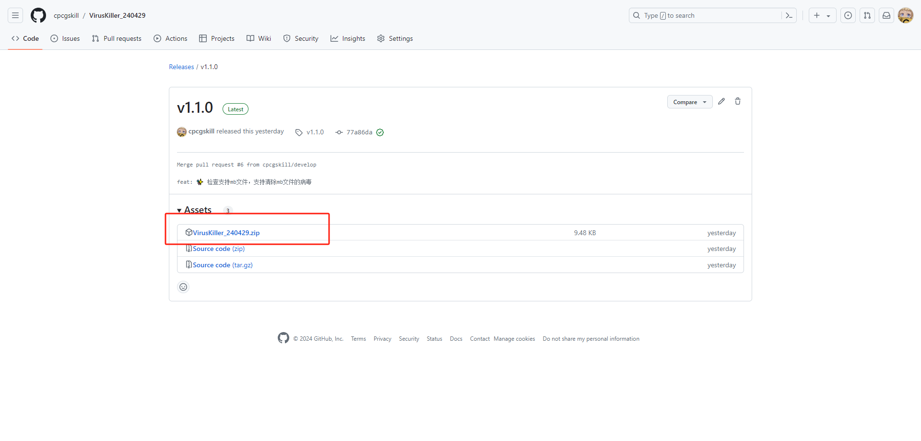Image resolution: width=921 pixels, height=441 pixels.
Task: Open the VirusKiller_240429 repository link
Action: 117,15
